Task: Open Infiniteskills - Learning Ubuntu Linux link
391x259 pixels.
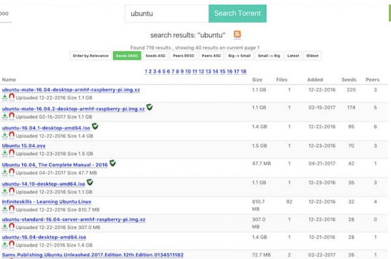Action: pos(47,202)
